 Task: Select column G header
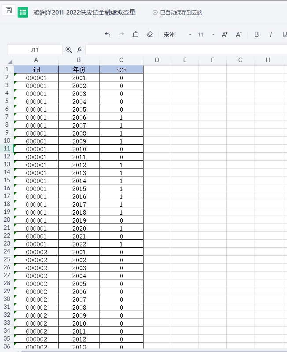coord(240,60)
